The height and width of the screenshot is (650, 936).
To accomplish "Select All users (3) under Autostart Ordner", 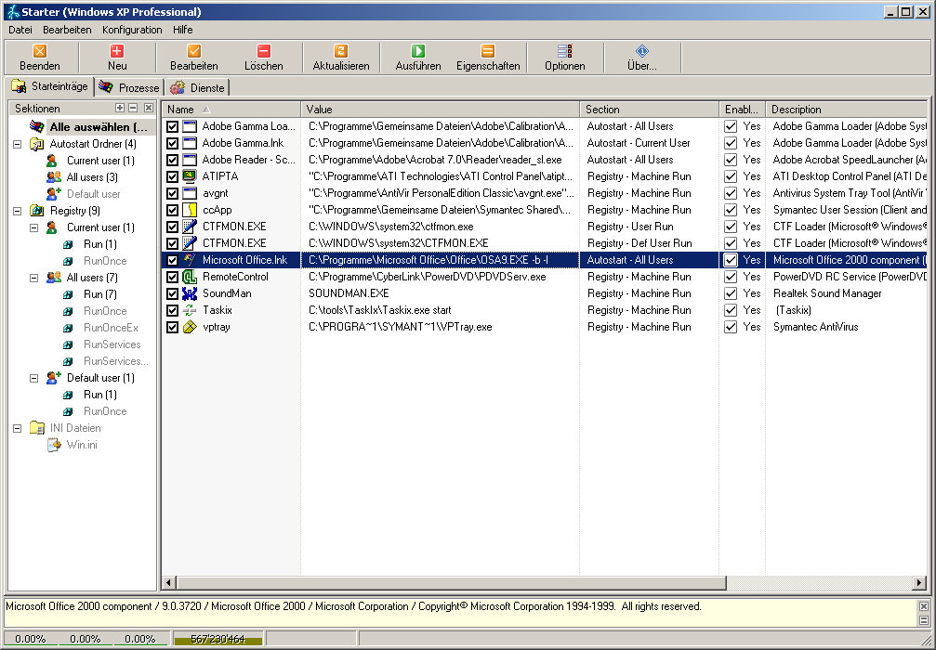I will point(92,177).
